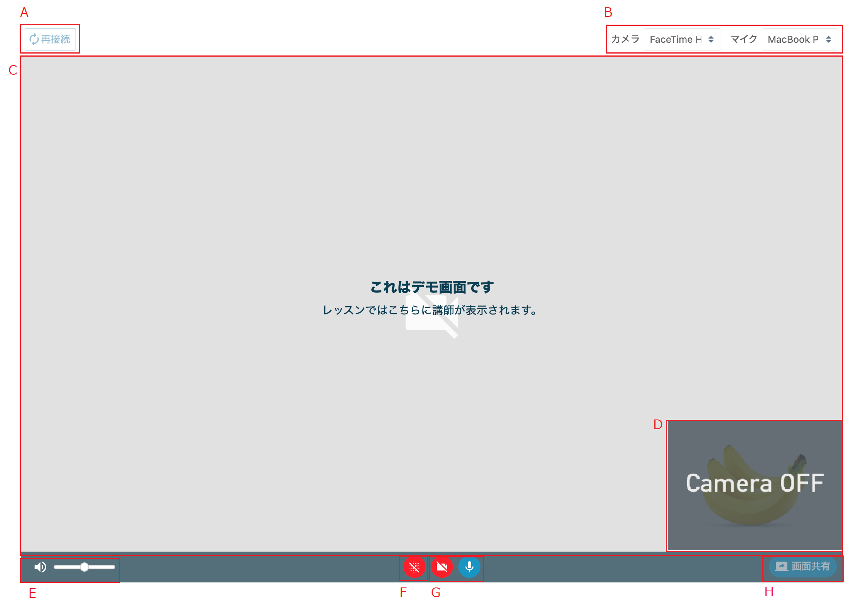Click the カメラ label text
The image size is (851, 604).
click(625, 39)
